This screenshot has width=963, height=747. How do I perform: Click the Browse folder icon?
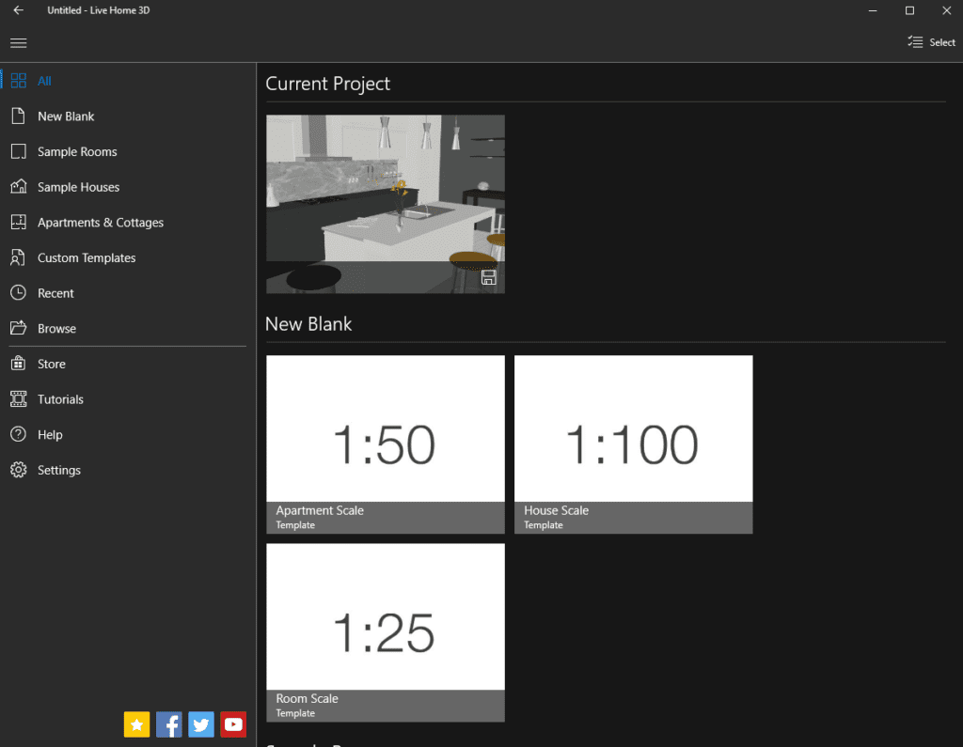(19, 328)
